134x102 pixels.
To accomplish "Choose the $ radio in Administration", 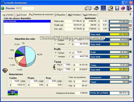I will [x=70, y=44].
